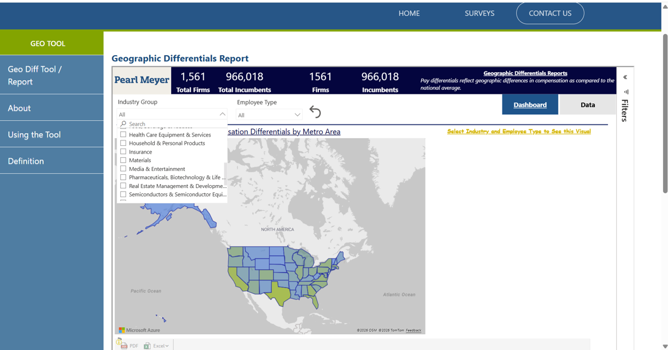Click the CONTACT US button
Viewport: 668px width, 350px height.
point(549,13)
